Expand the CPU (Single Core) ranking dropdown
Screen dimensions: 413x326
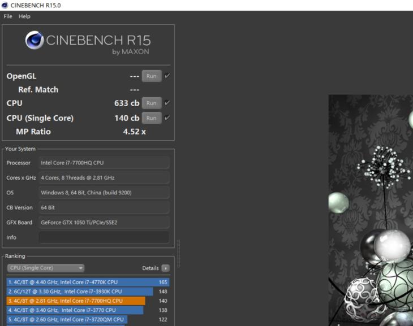point(46,268)
